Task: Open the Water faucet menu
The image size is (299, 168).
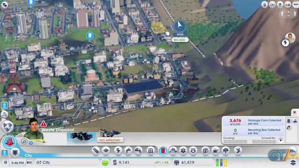Action: coord(128,151)
